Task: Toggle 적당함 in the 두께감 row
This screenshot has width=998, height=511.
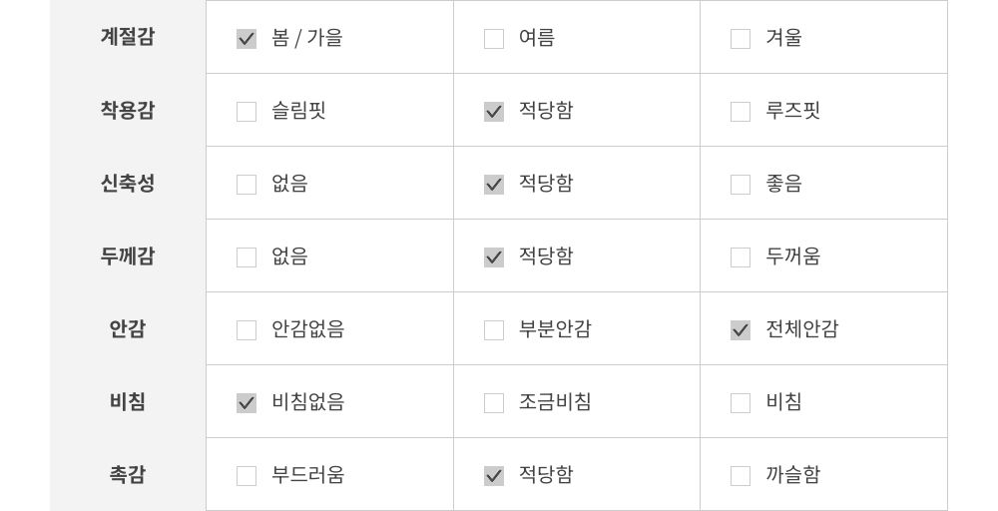Action: click(494, 257)
